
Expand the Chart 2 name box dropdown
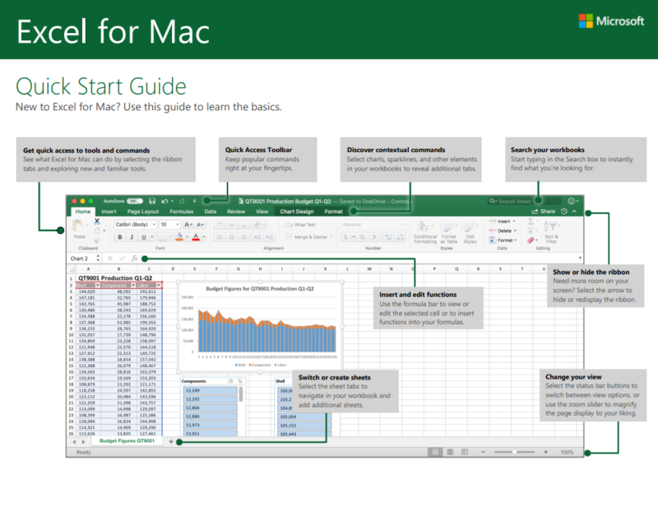[x=97, y=257]
